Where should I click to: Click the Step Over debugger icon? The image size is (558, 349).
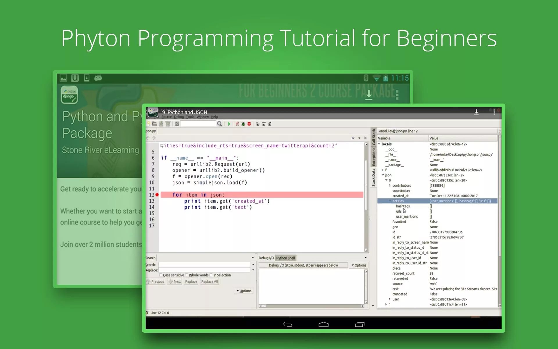click(264, 124)
